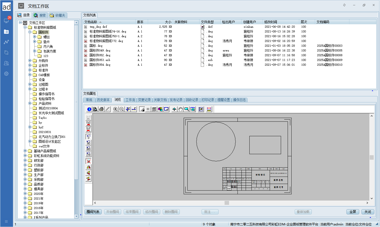Click the refresh icon in title bar
380x227 pixels.
(x=344, y=5)
